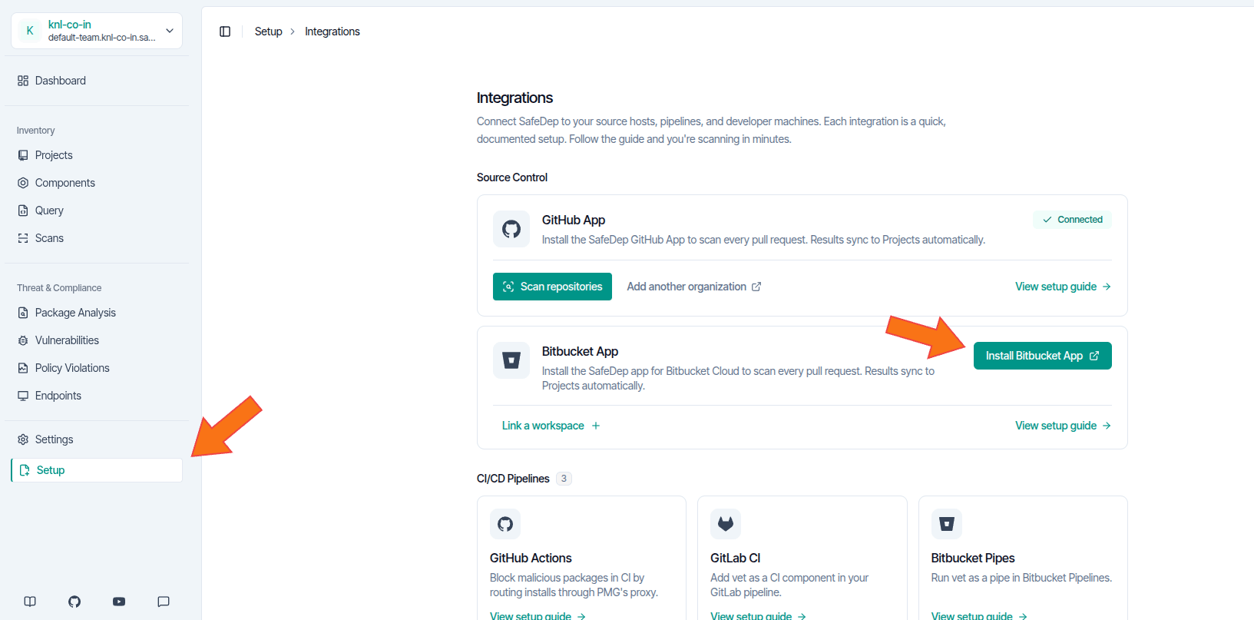The width and height of the screenshot is (1254, 620).
Task: Open the Query page
Action: [97, 211]
